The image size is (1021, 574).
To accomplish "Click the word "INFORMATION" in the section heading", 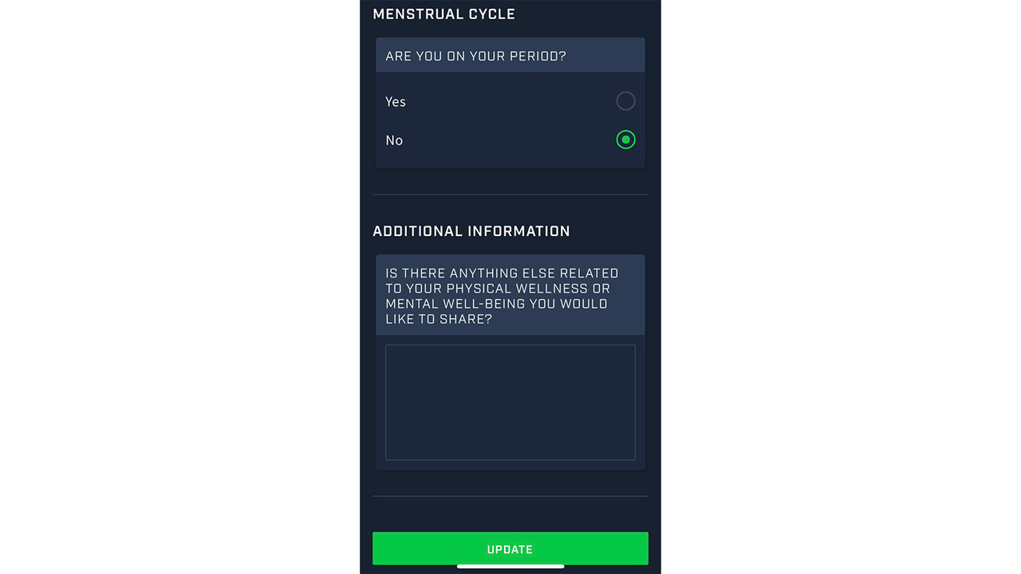I will (x=518, y=230).
